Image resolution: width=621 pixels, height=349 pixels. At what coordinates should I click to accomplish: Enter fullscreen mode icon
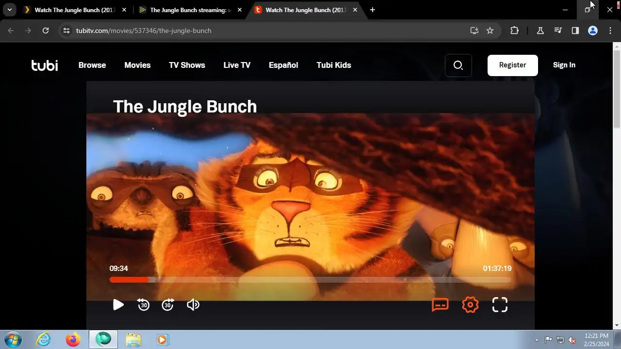(x=500, y=304)
